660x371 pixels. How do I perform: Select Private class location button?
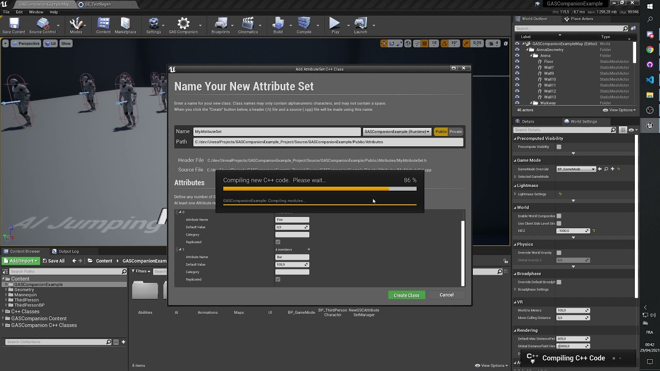point(456,131)
